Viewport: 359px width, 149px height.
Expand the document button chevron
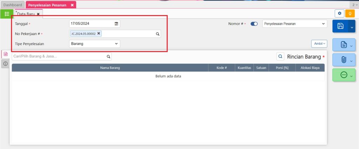click(x=351, y=46)
